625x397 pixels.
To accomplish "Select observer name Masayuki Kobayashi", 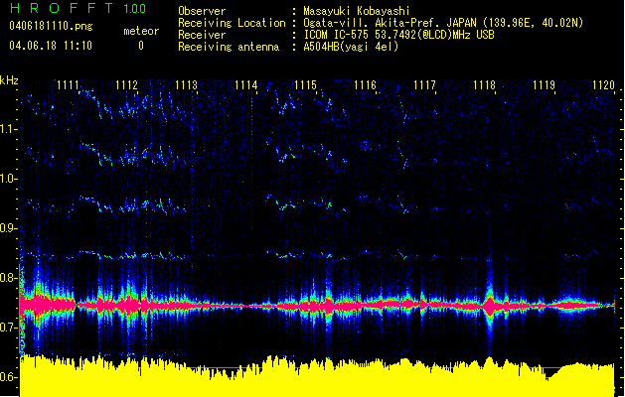I will (357, 11).
